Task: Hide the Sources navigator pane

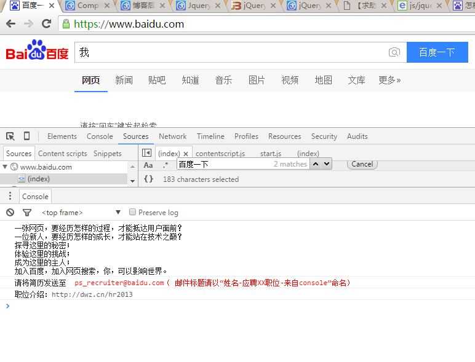Action: tap(146, 153)
